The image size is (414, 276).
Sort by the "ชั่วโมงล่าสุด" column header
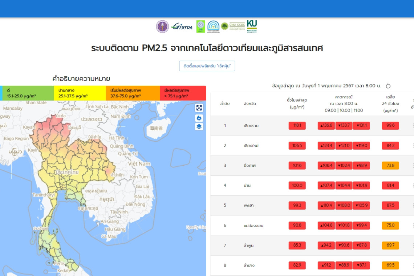[x=297, y=103]
